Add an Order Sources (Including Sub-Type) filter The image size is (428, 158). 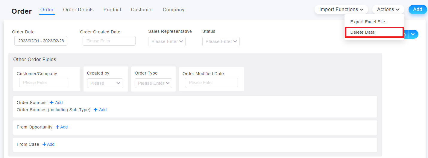tap(100, 110)
